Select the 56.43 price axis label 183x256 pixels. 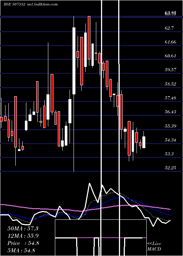tap(171, 112)
